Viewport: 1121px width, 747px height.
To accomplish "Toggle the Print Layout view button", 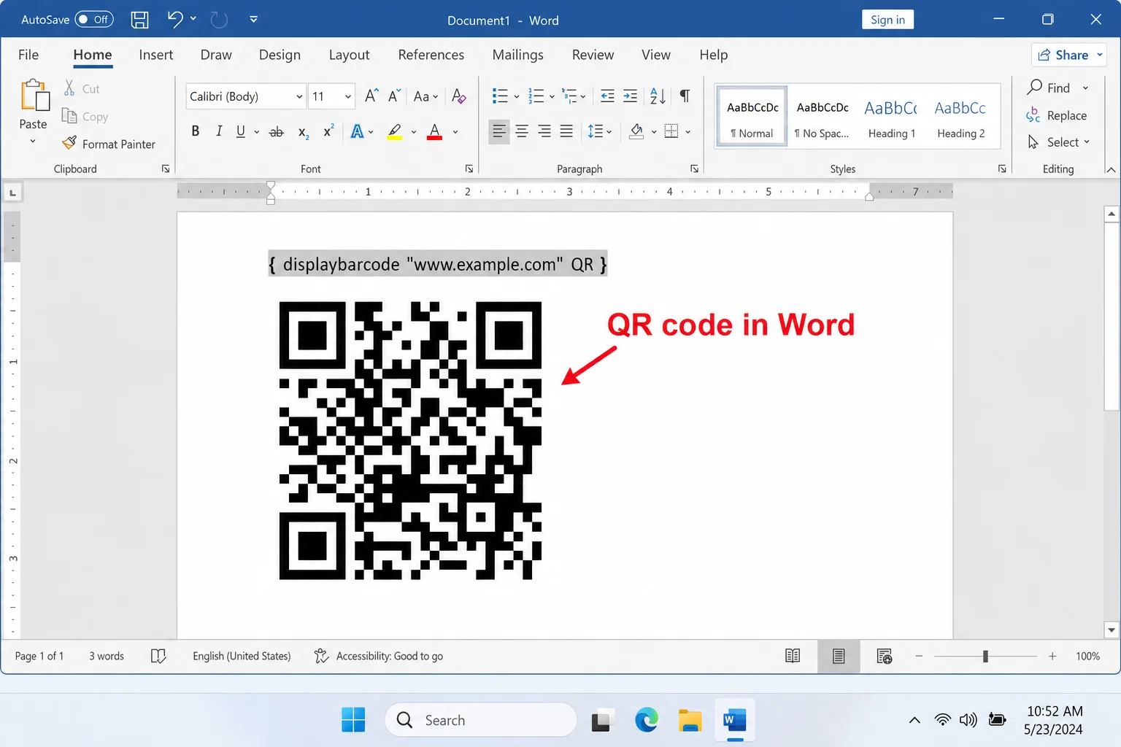I will [839, 656].
